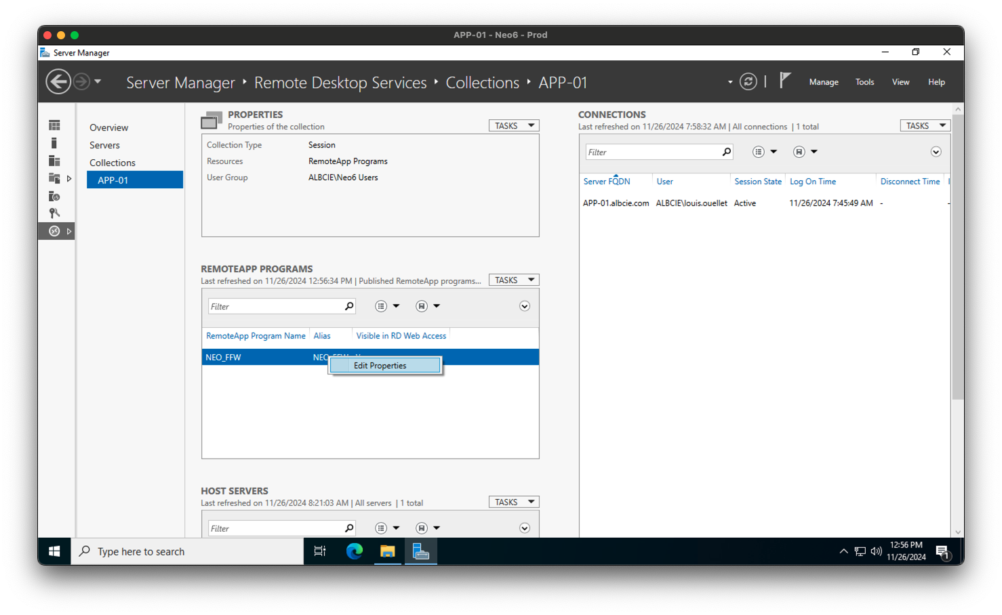
Task: Select the Remote Desktop Services sidebar icon
Action: [54, 230]
